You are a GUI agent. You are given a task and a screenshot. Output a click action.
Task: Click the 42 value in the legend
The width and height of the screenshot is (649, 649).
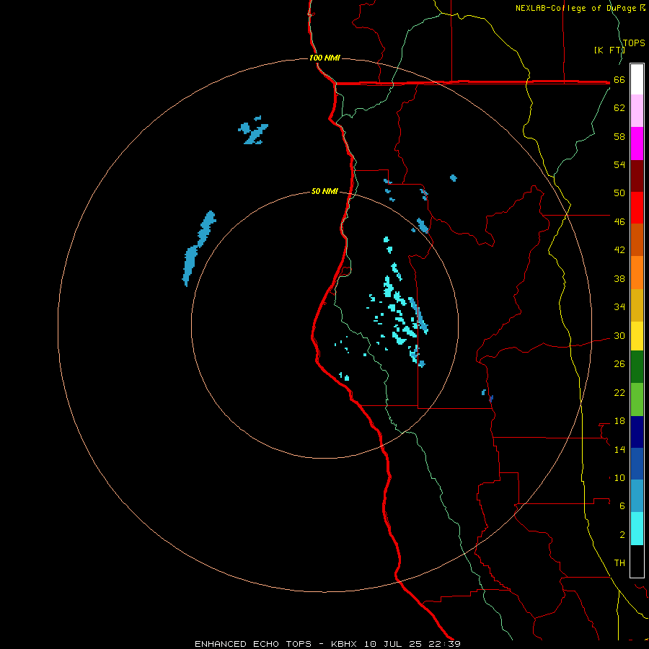click(619, 250)
